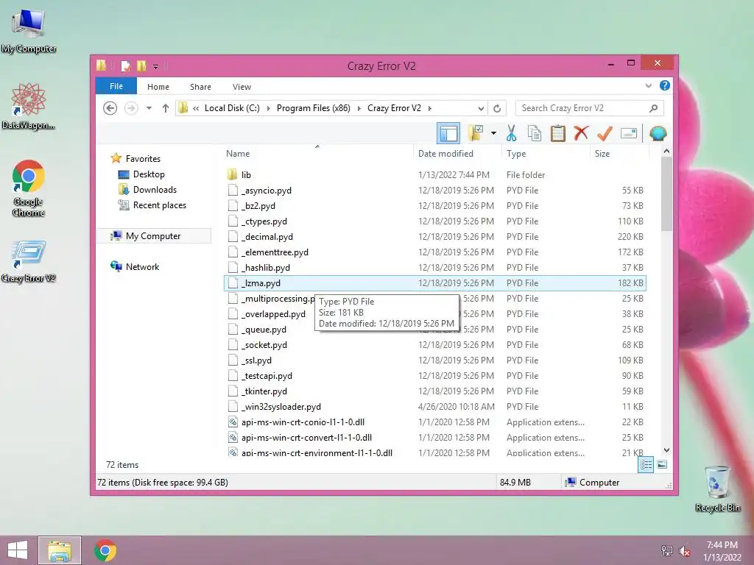Select file _asyncio.pyd

point(434,191)
